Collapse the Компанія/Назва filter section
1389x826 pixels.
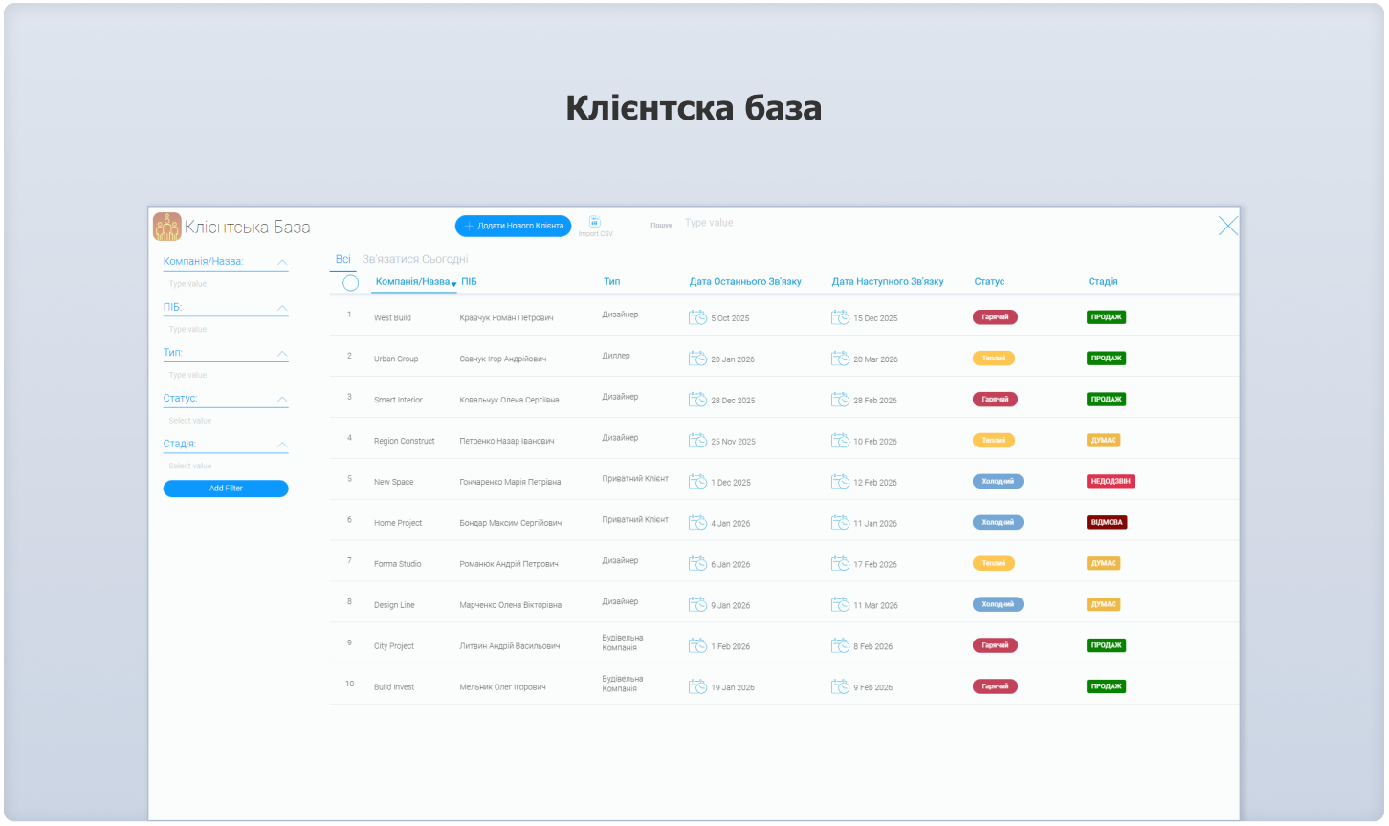282,261
